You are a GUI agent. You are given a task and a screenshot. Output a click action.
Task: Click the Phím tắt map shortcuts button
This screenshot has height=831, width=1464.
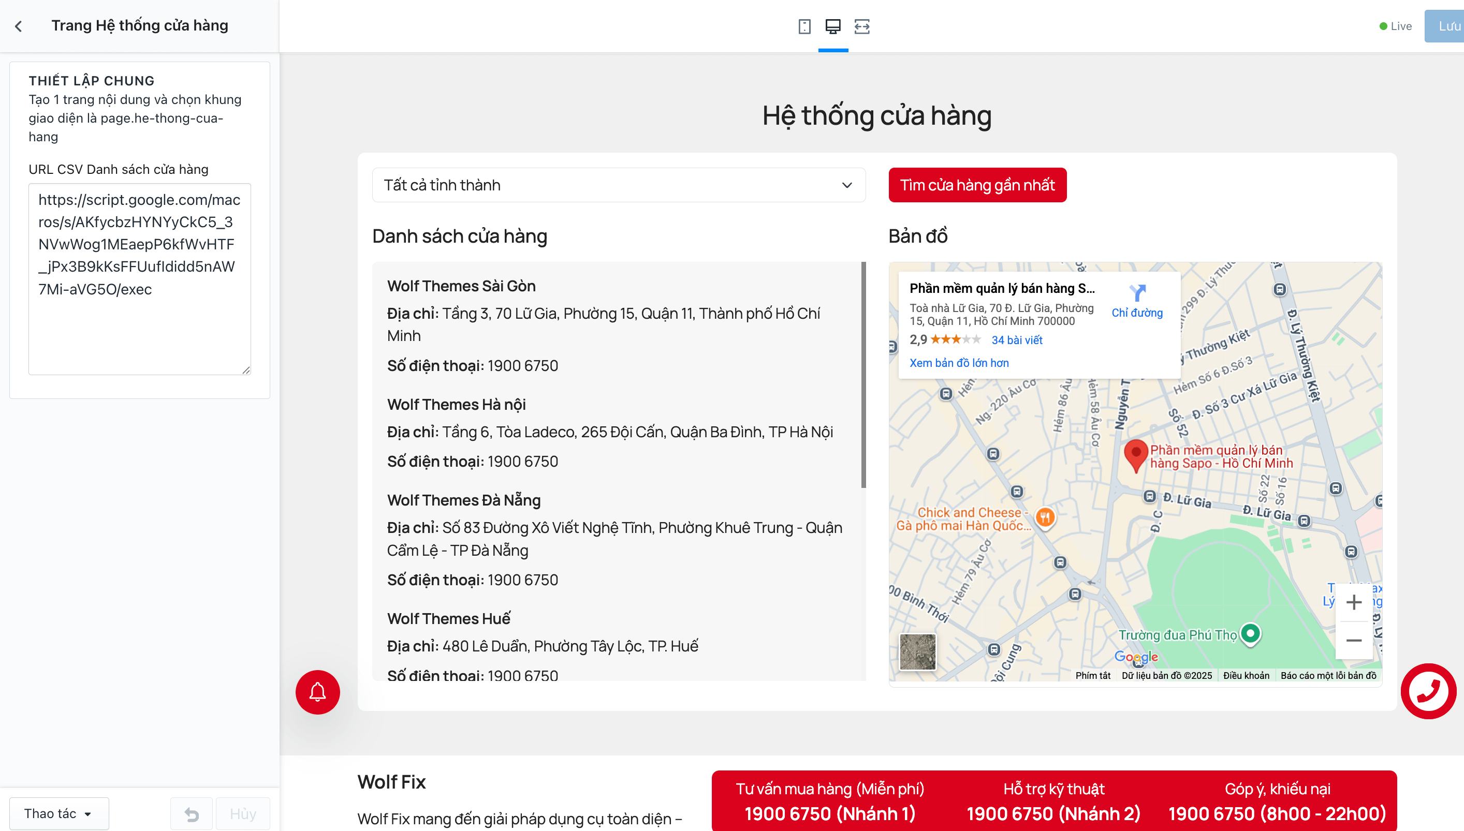pos(1093,675)
